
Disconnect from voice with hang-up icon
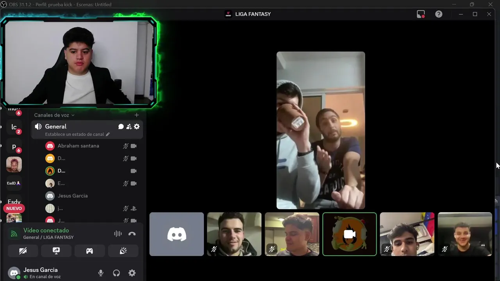pos(132,234)
